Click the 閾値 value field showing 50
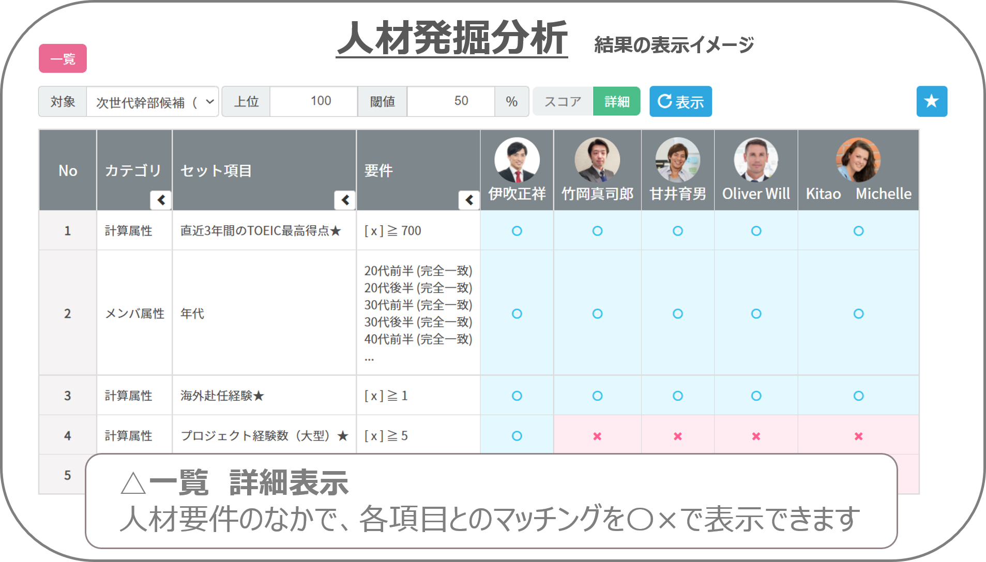 (451, 101)
